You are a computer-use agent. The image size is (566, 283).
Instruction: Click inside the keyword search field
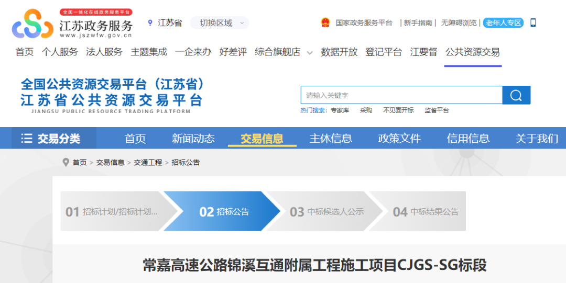point(401,95)
